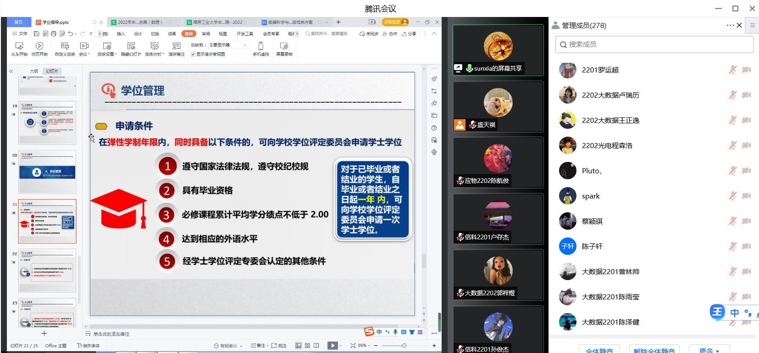Click the 搜索成员 search field

pos(654,44)
